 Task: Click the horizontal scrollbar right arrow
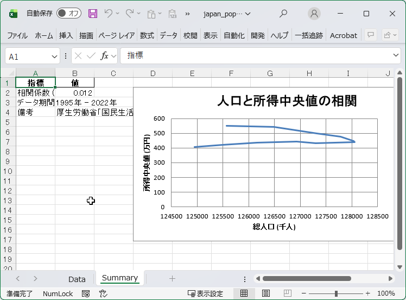(390, 278)
